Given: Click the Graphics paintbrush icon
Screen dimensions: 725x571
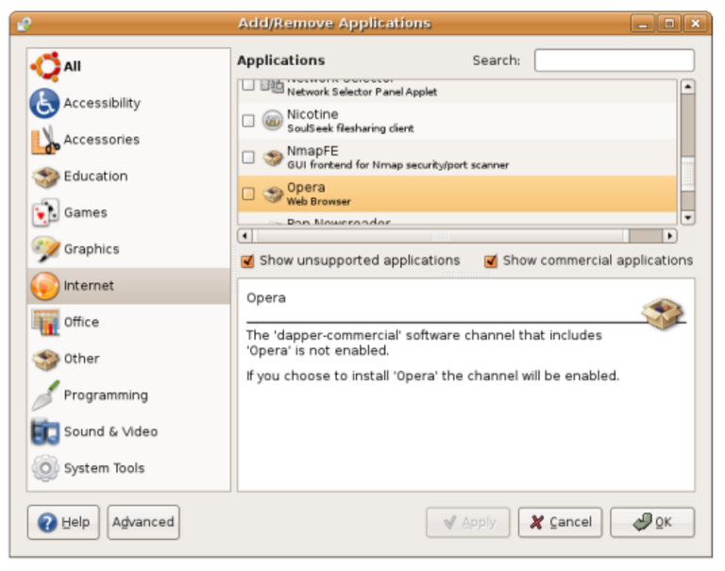Looking at the screenshot, I should (x=45, y=249).
